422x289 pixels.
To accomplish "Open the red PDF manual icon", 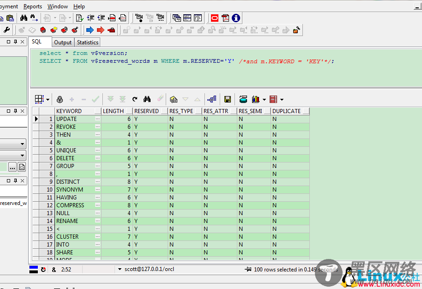I will (225, 18).
